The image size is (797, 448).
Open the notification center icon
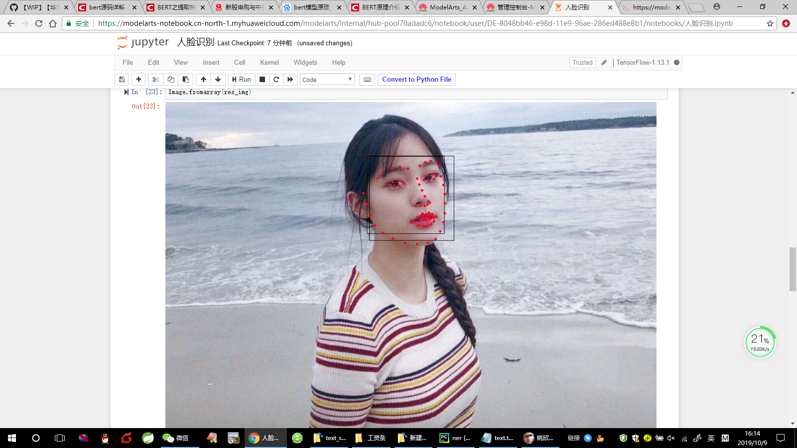click(x=781, y=438)
